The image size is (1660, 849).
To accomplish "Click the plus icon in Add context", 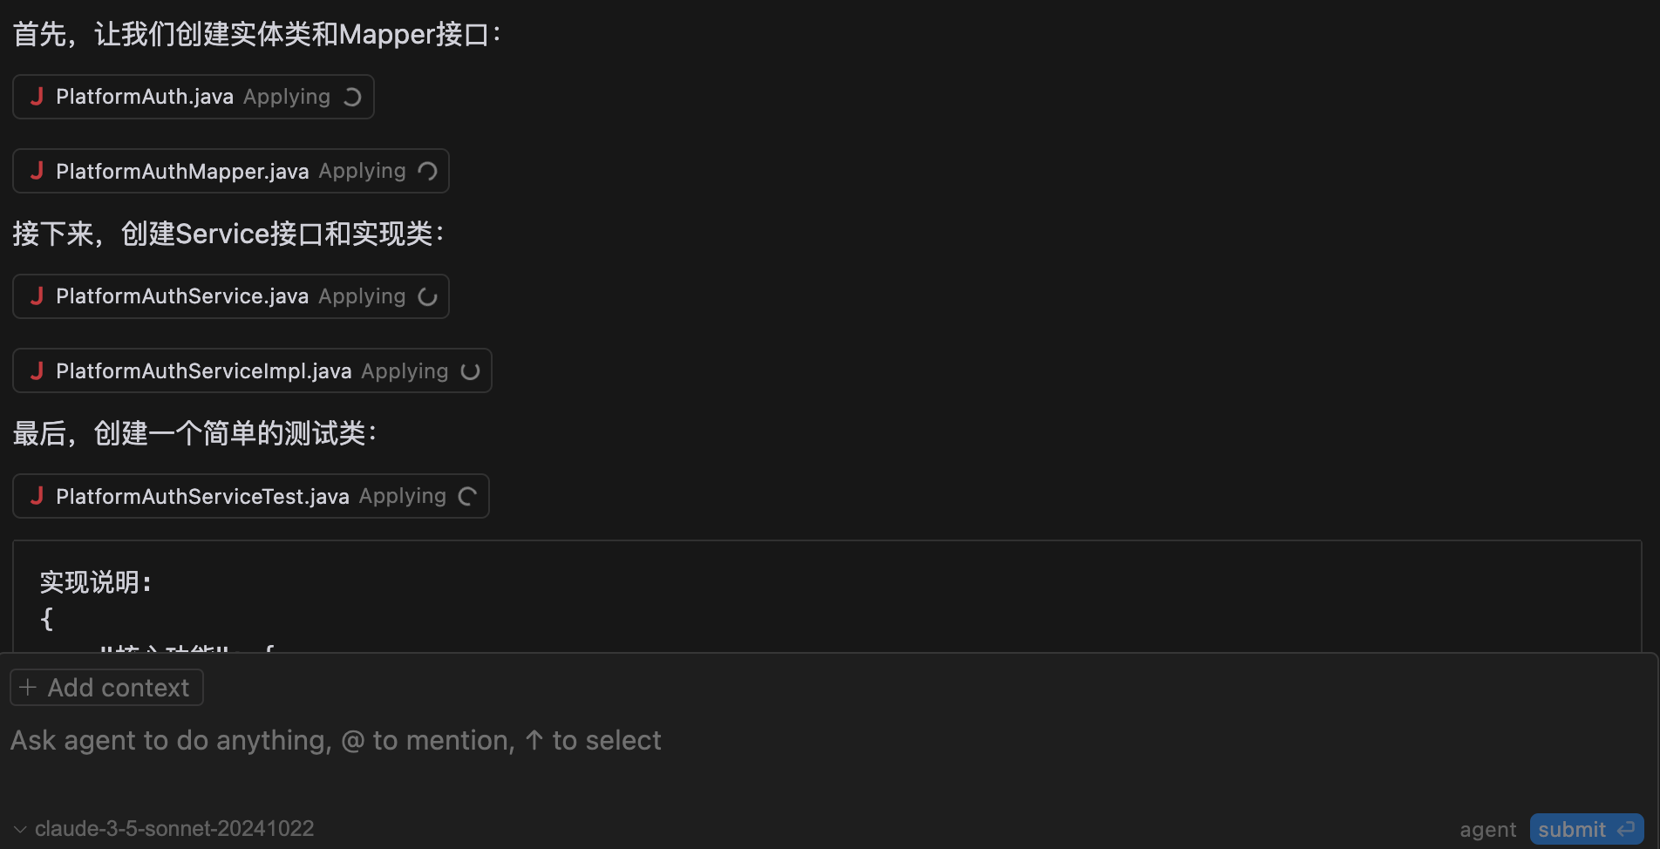I will tap(28, 688).
